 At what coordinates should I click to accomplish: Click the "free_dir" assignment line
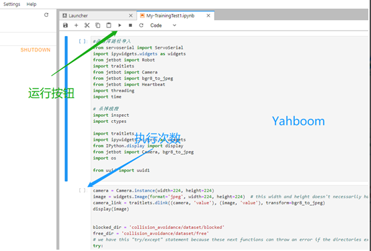(151, 234)
